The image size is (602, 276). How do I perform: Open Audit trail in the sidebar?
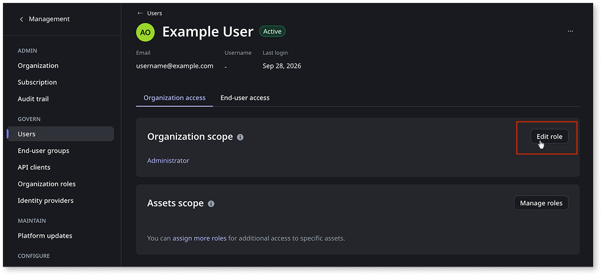[x=33, y=98]
